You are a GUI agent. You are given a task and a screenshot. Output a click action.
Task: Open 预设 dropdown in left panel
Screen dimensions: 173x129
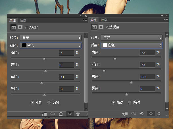pos(51,38)
